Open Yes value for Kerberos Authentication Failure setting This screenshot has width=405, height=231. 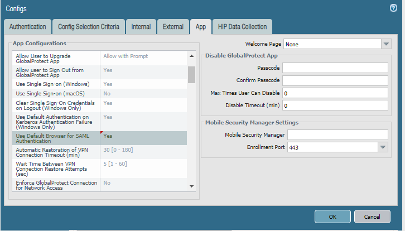coord(143,122)
